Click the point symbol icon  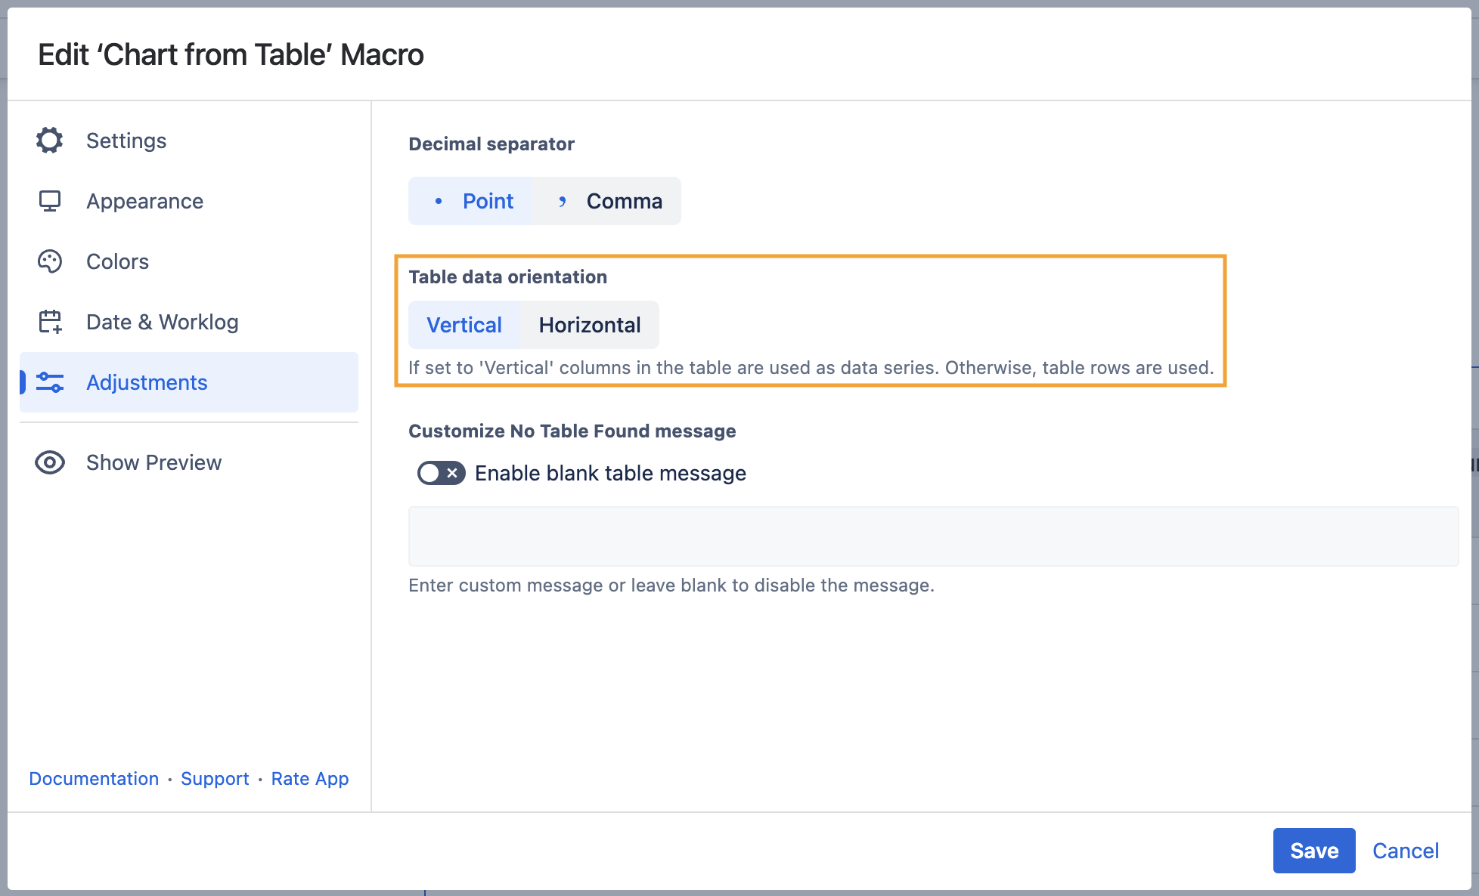coord(439,201)
